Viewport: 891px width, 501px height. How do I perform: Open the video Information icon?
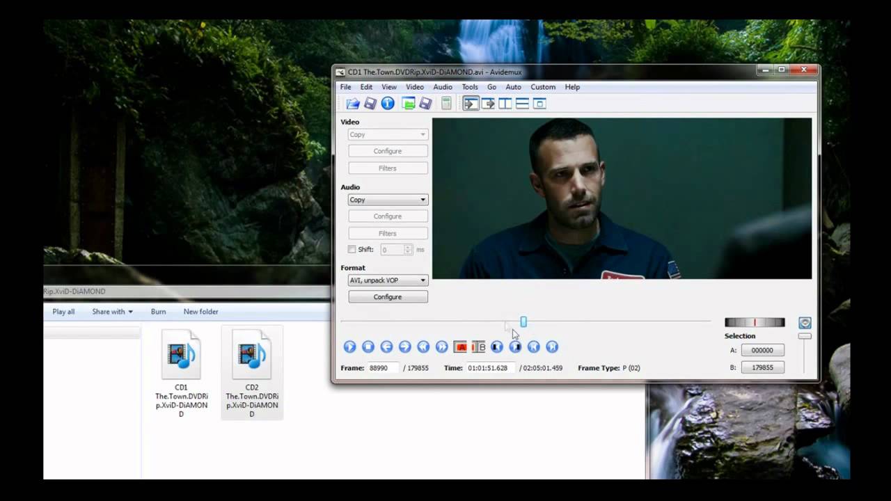pyautogui.click(x=388, y=104)
